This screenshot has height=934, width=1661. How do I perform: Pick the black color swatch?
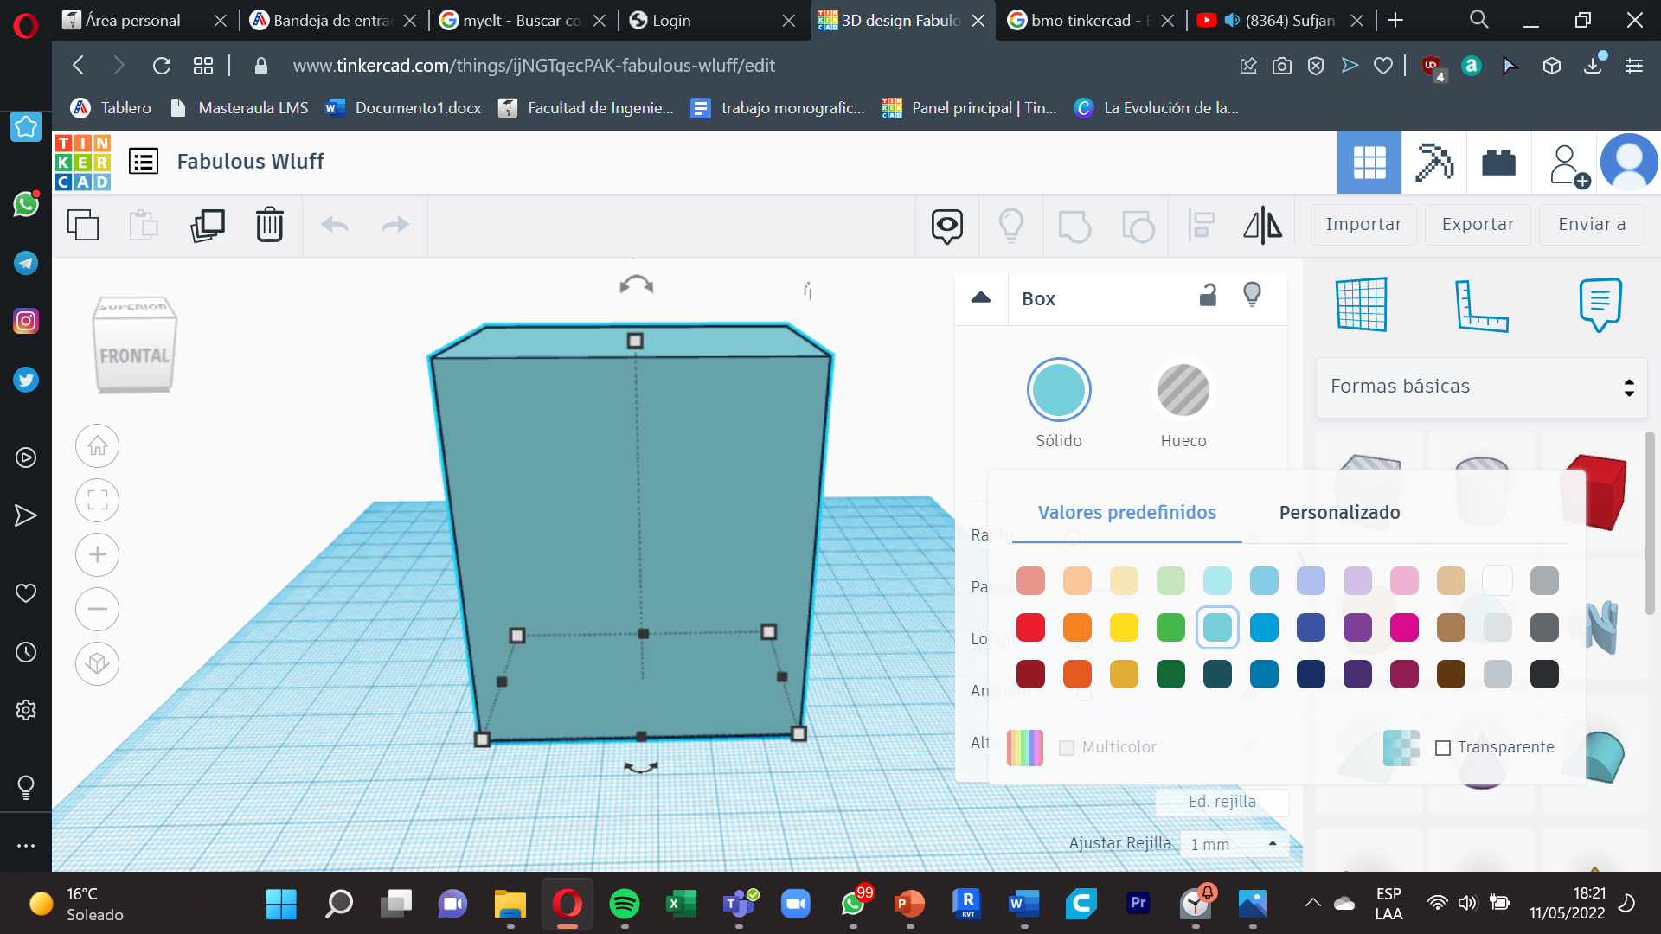1544,675
